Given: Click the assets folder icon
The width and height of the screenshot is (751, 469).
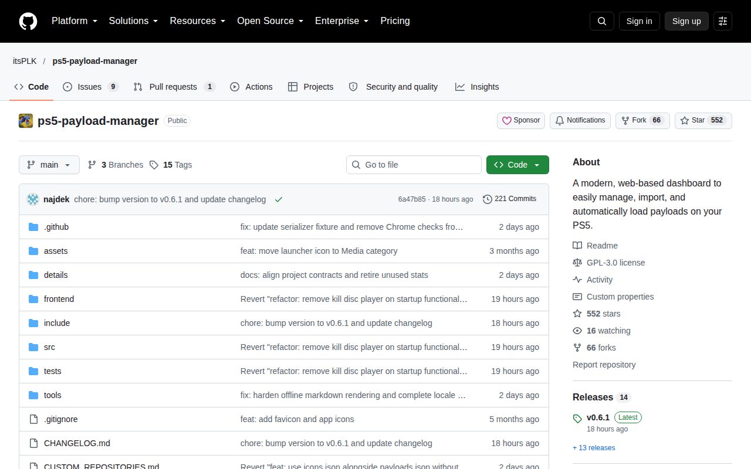Looking at the screenshot, I should click(x=33, y=251).
